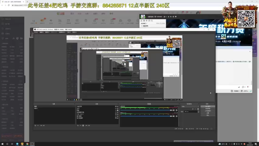Move the selected scene up
Image resolution: width=259 pixels, height=146 pixels.
coord(41,126)
